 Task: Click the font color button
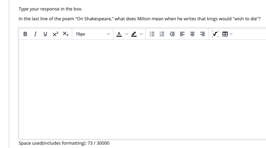119,34
